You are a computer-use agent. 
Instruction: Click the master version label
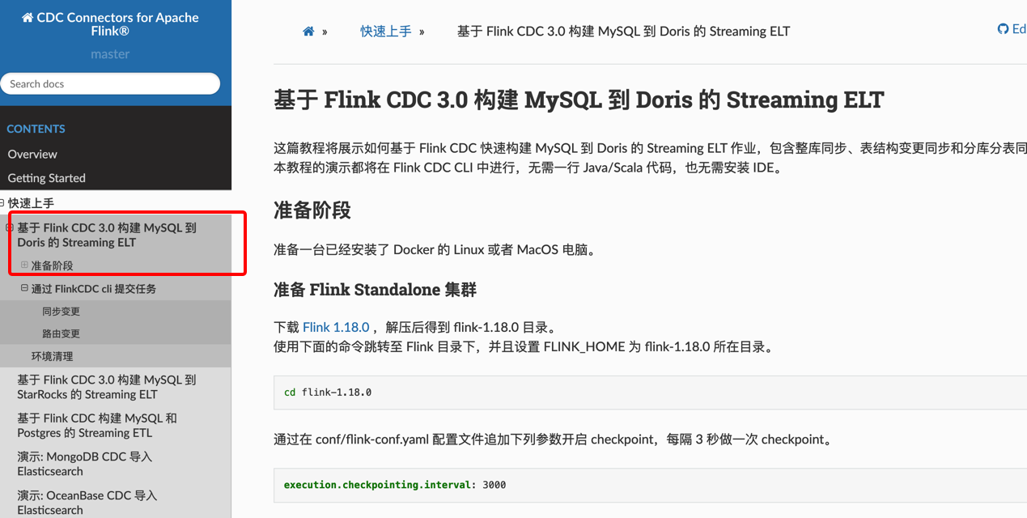pyautogui.click(x=110, y=54)
